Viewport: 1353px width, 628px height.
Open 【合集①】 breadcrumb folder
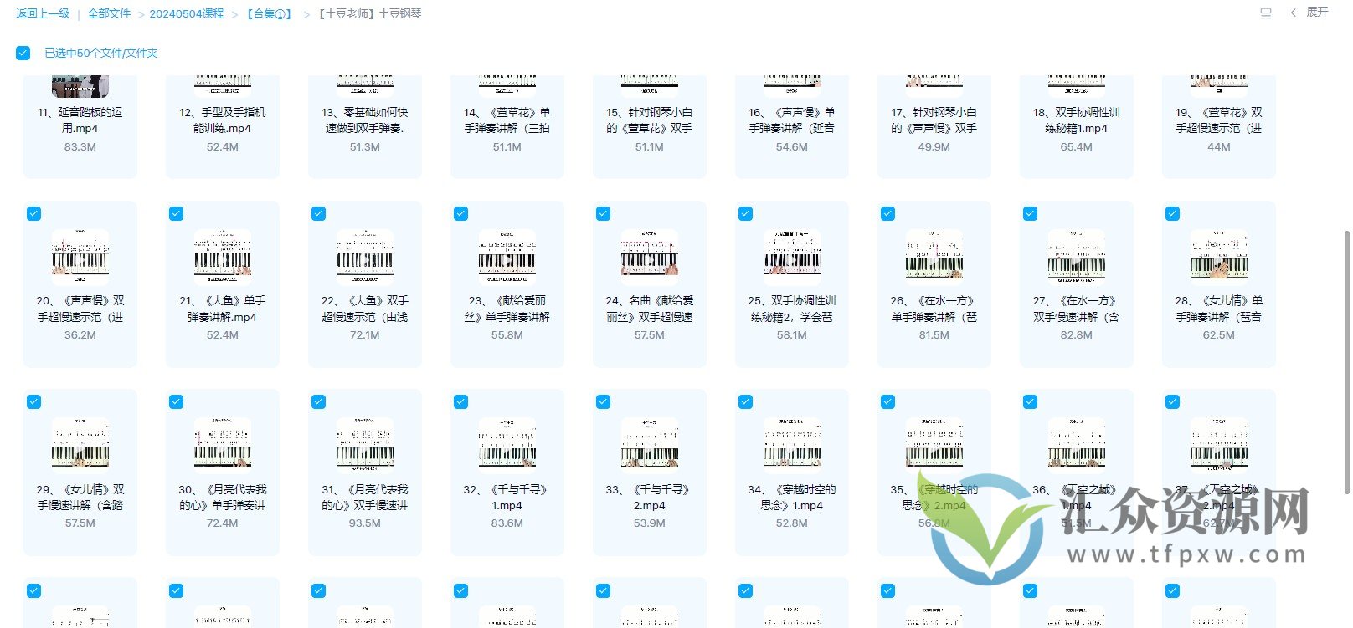pos(269,13)
